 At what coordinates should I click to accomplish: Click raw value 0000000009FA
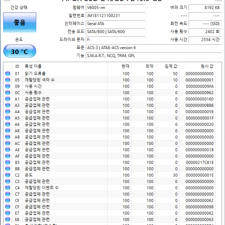(200, 86)
